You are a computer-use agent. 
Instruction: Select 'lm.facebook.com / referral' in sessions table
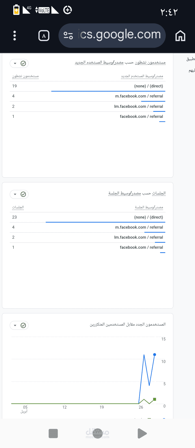(87, 237)
